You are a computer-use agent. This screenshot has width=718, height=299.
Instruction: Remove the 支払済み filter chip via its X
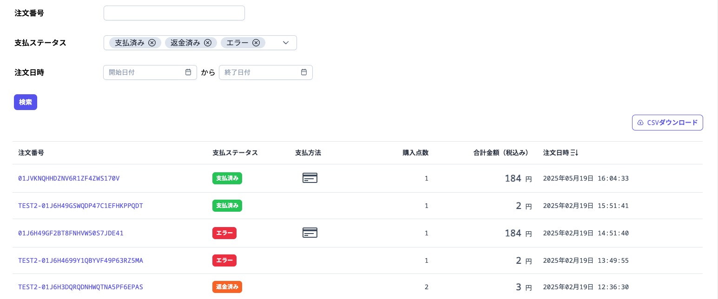[x=152, y=43]
